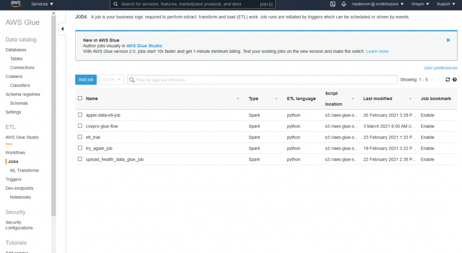Click the apple-data-etl-job name

coord(103,115)
